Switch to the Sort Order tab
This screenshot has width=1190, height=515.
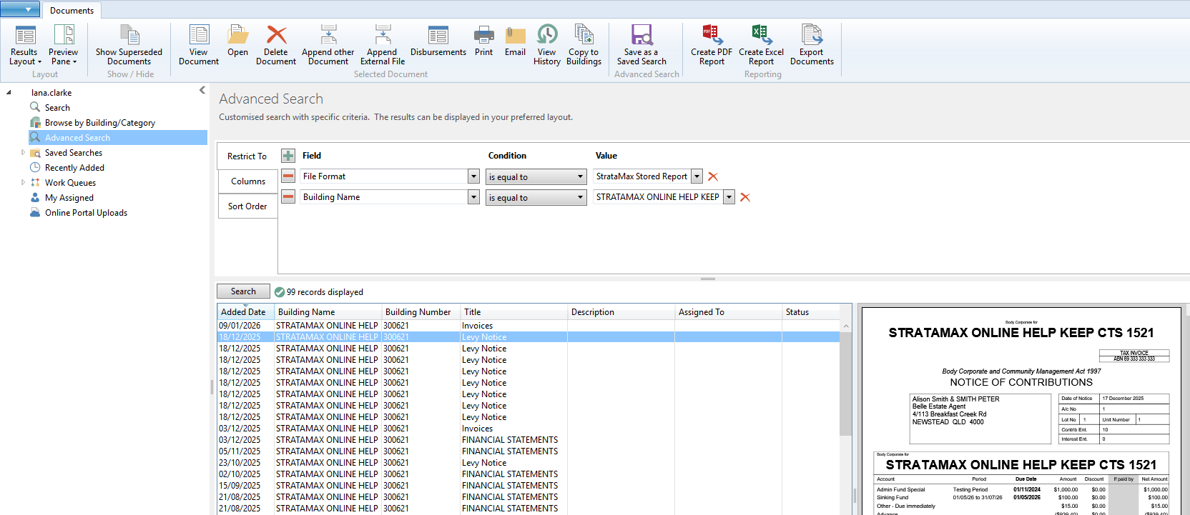point(247,206)
